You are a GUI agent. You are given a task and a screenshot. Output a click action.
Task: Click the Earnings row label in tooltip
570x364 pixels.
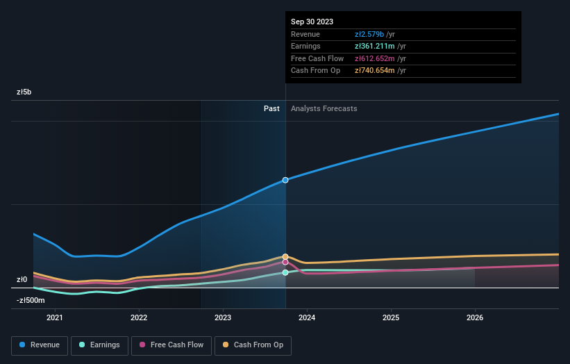(305, 46)
